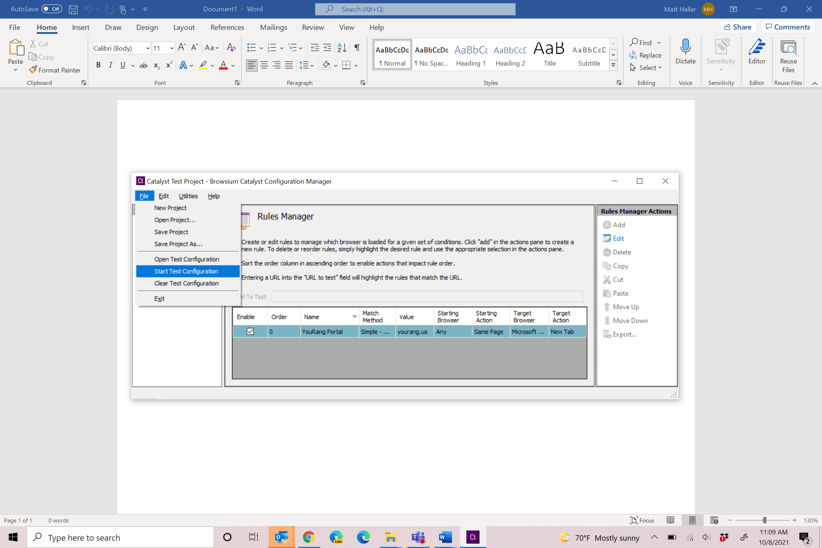Open the Edit action for the selected rule
822x548 pixels.
617,238
